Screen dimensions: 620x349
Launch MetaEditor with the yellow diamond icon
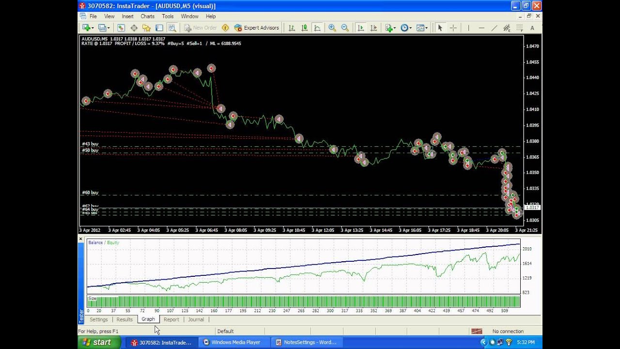click(x=225, y=28)
